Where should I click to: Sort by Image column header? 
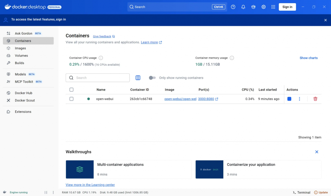(169, 90)
